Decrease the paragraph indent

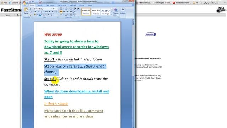tap(75, 9)
